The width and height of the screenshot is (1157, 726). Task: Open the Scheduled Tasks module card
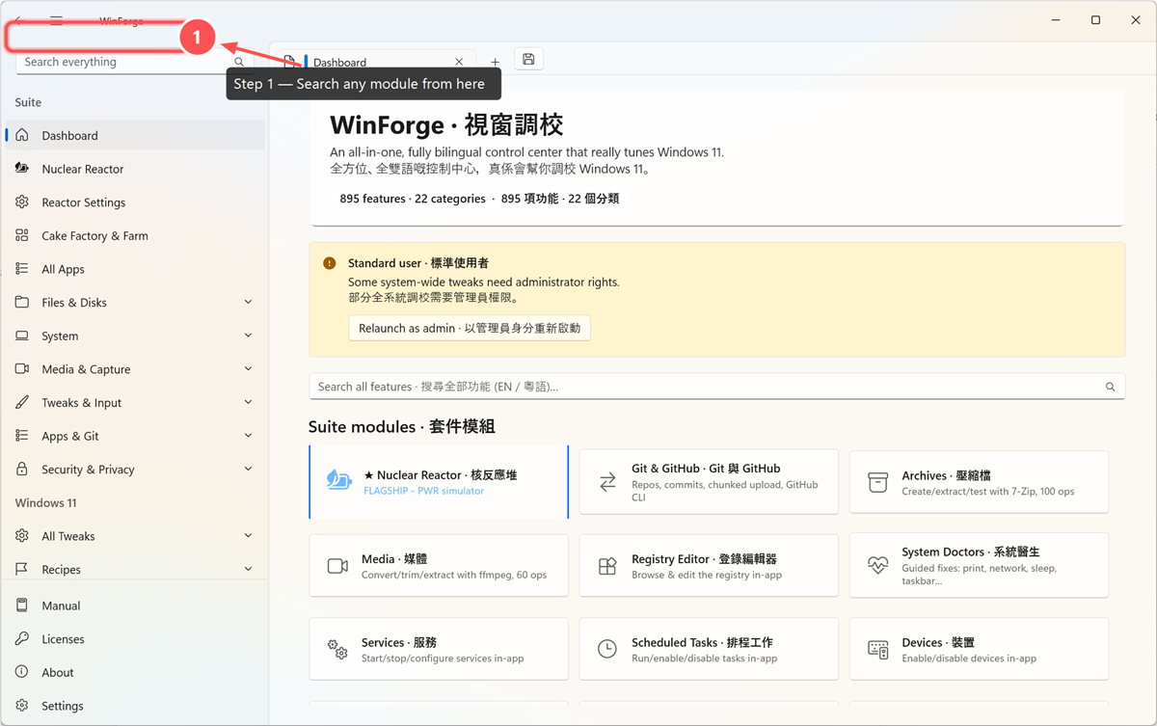(x=709, y=649)
